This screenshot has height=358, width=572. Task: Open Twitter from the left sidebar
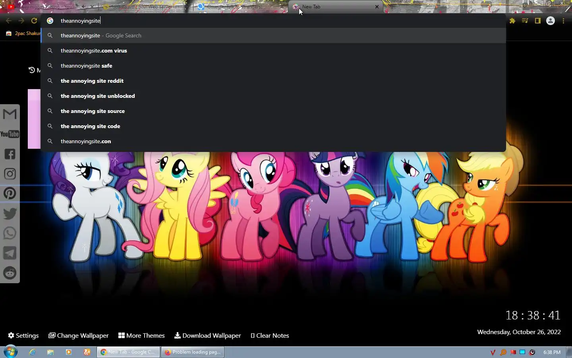click(10, 214)
